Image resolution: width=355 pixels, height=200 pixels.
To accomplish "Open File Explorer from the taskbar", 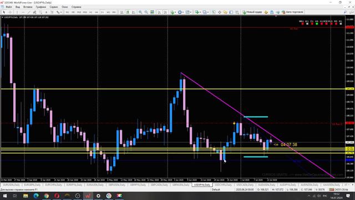I will click(26, 196).
